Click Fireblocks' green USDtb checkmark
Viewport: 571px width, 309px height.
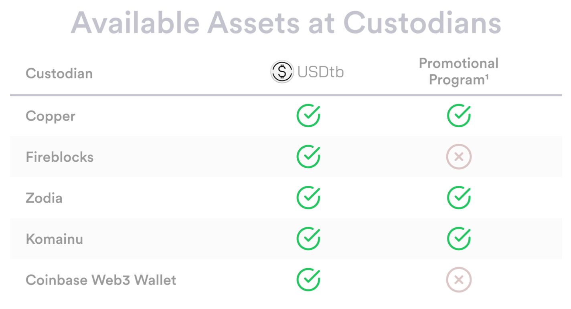point(308,157)
